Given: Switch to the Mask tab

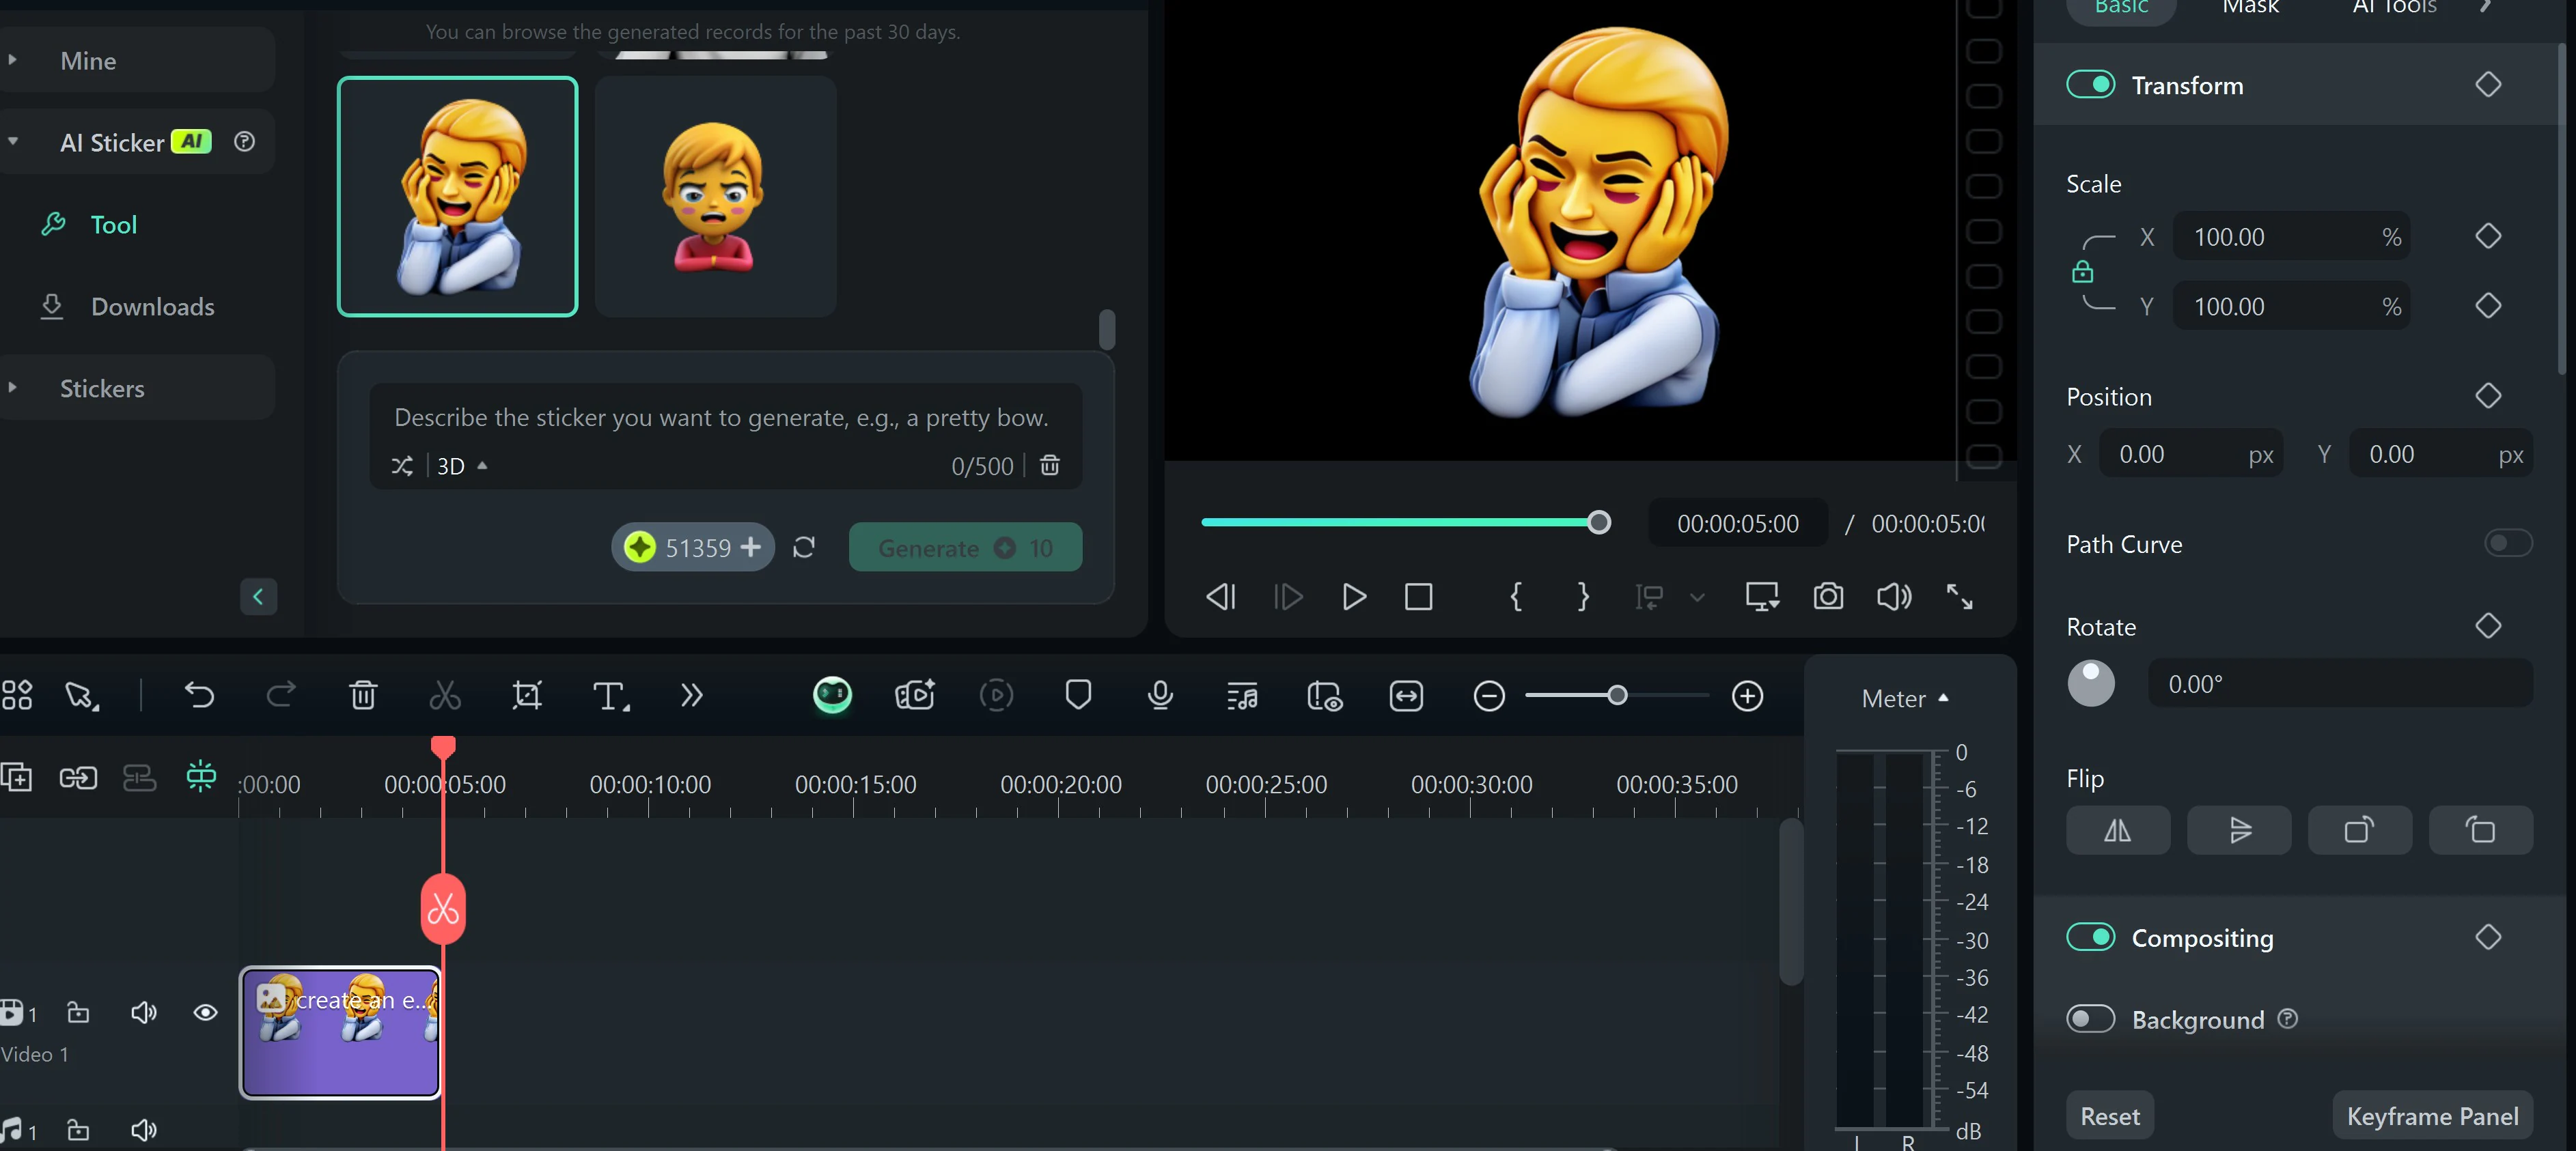Looking at the screenshot, I should click(x=2250, y=8).
